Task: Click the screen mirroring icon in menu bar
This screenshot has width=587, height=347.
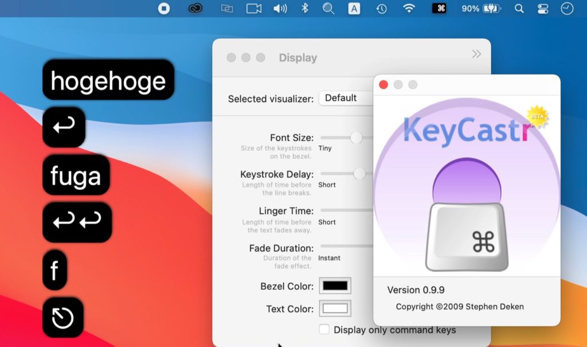Action: tap(226, 9)
